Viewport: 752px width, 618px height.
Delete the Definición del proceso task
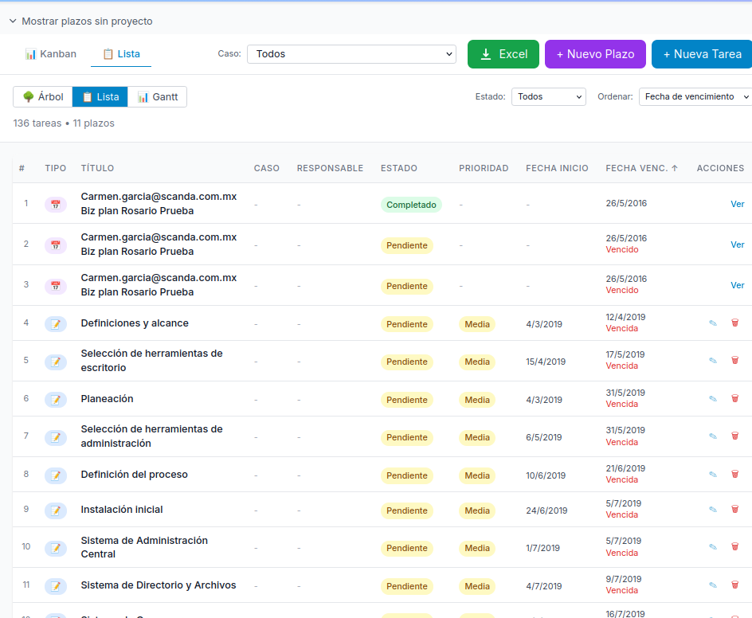[734, 474]
